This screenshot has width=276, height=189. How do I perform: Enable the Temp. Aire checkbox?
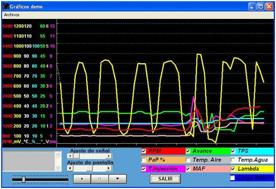188,160
